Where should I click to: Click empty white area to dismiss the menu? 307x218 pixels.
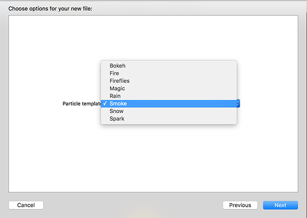[152, 157]
